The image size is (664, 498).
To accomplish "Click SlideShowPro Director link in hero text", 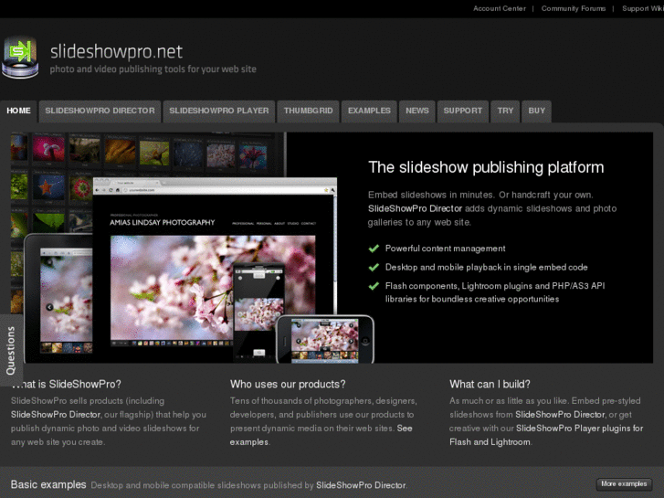I will 415,208.
